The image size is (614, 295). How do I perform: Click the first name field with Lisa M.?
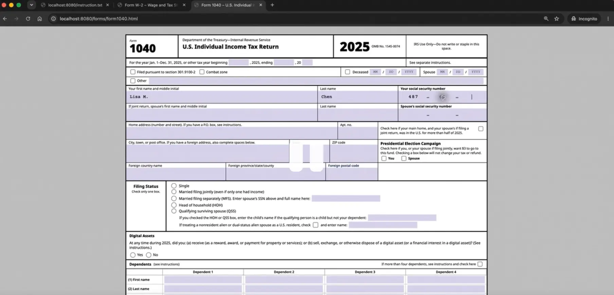tap(222, 97)
